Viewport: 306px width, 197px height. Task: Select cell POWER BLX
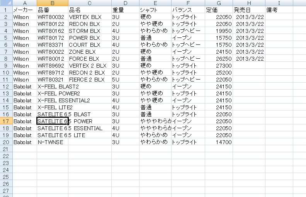coord(90,37)
